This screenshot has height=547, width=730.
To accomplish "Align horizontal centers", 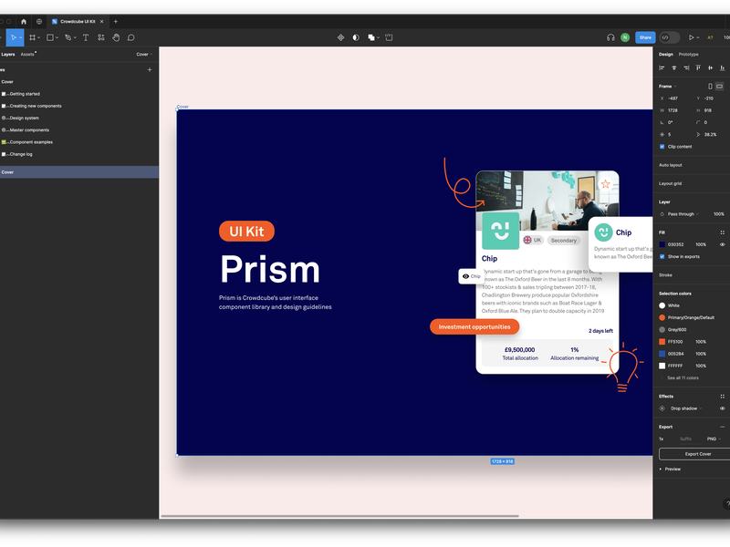I will click(x=673, y=67).
